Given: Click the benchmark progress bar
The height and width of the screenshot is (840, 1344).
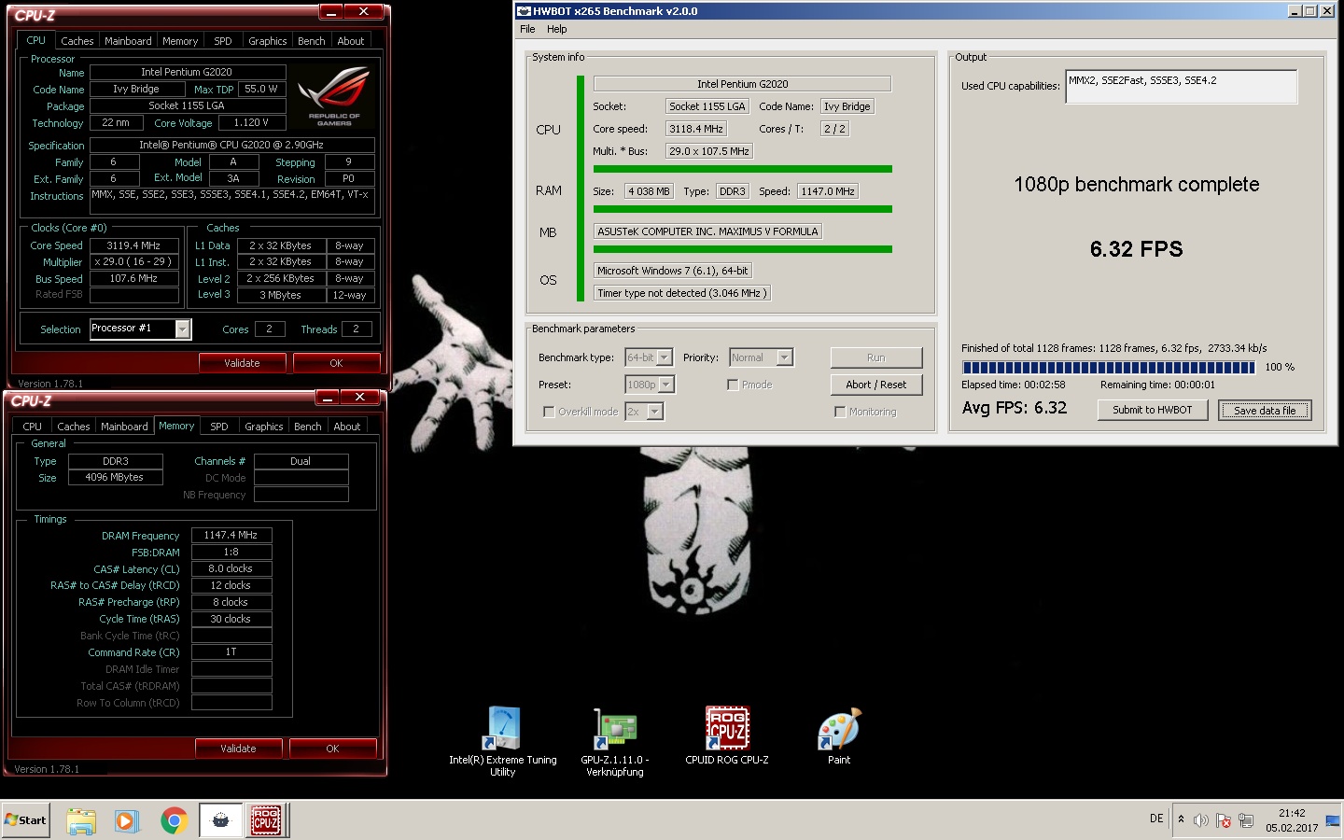Looking at the screenshot, I should 1108,367.
